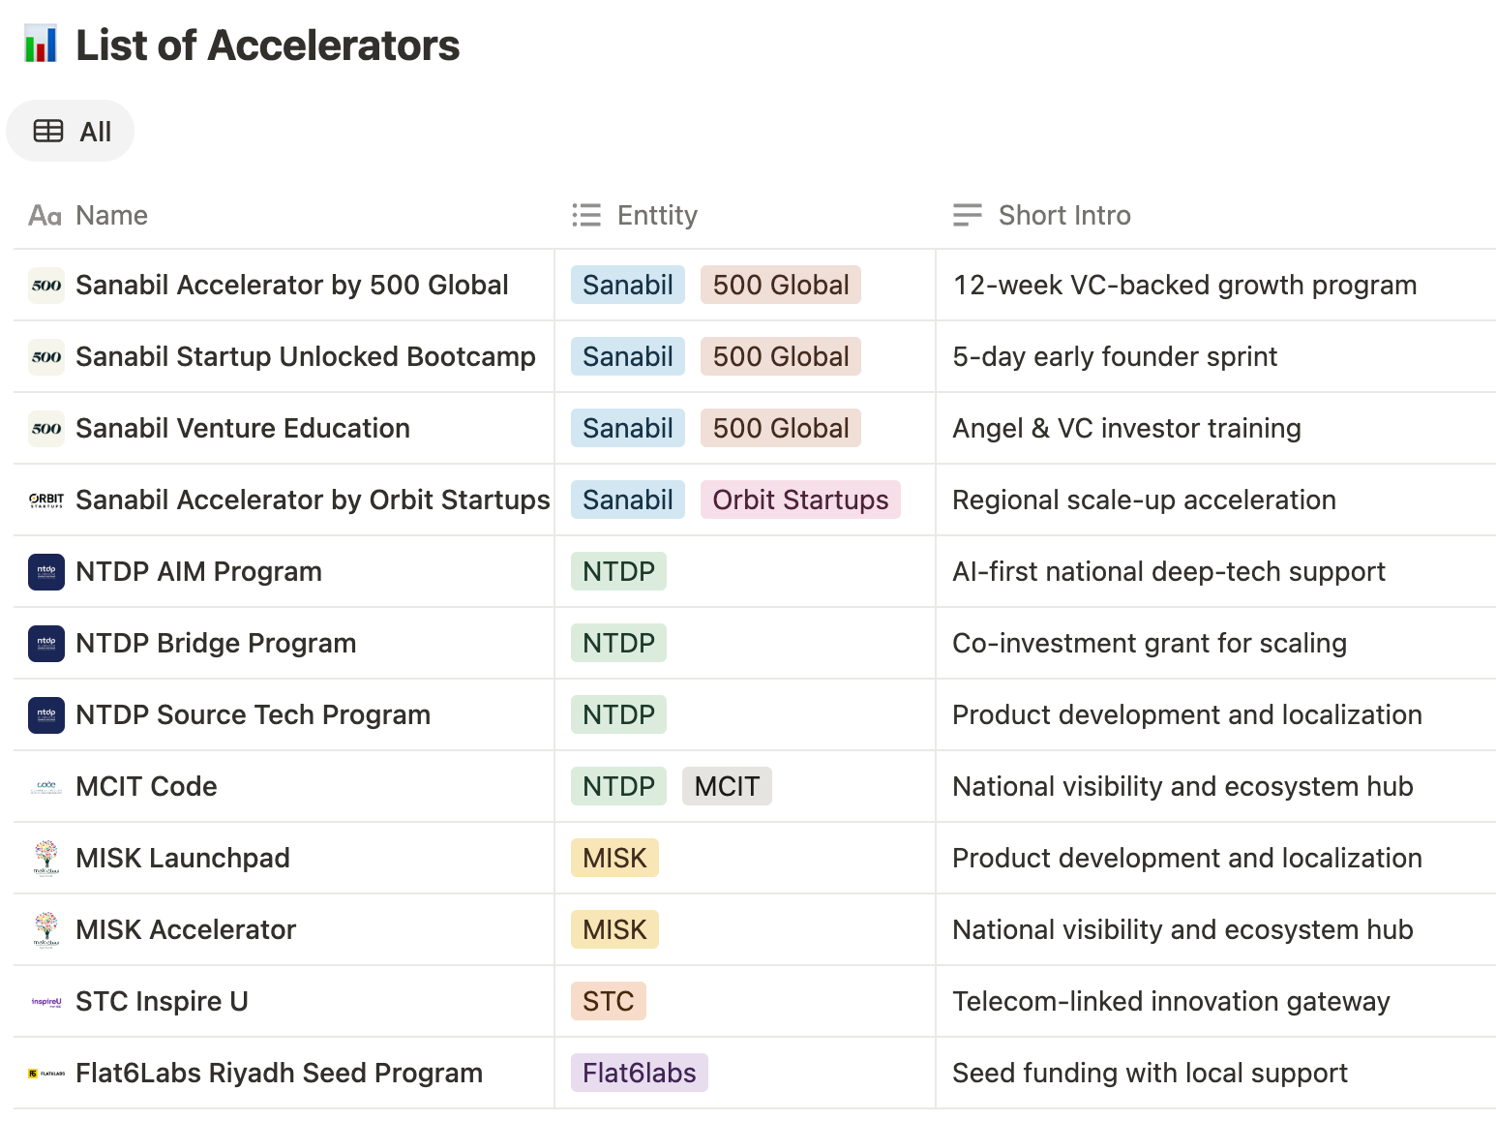Click the Orbit Startups logo icon

(46, 500)
